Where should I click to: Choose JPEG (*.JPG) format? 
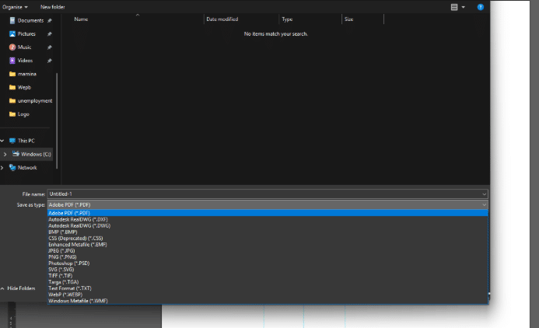(268, 251)
